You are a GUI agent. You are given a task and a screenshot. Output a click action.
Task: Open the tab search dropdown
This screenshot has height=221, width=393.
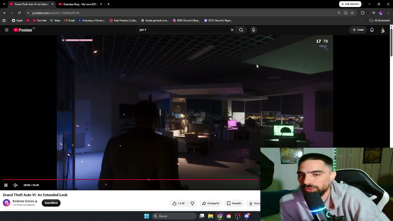click(x=4, y=4)
